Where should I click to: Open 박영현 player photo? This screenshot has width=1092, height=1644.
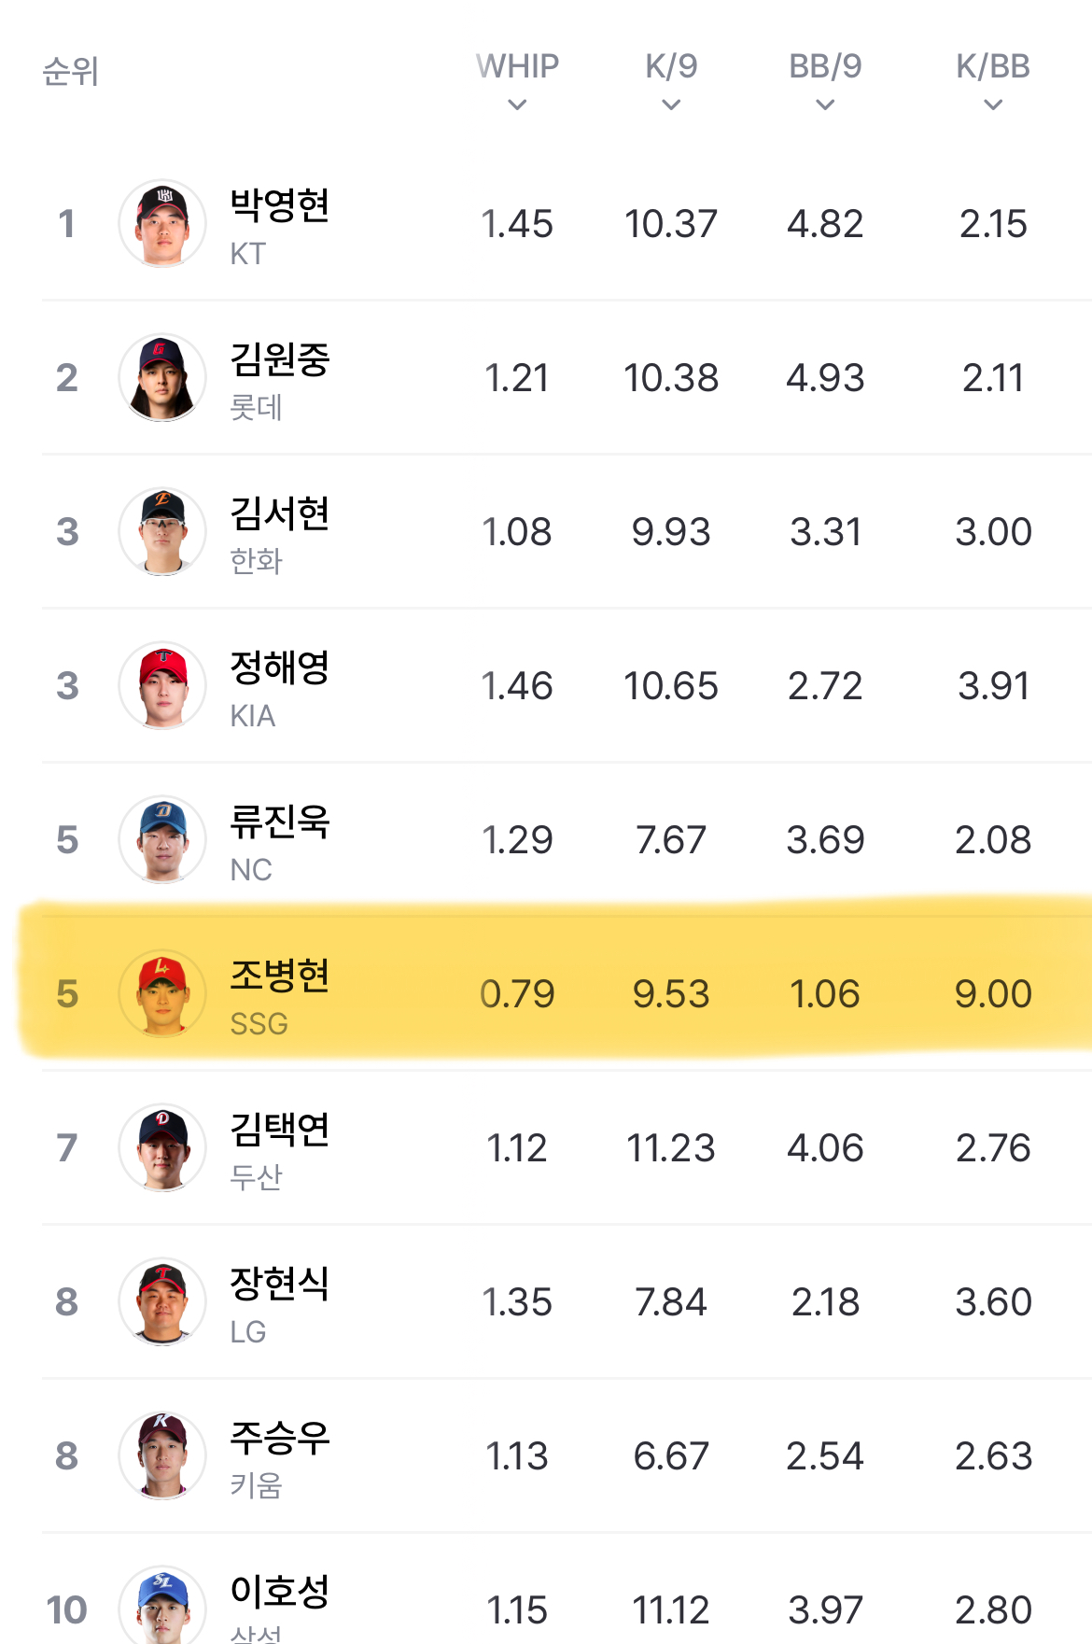162,224
